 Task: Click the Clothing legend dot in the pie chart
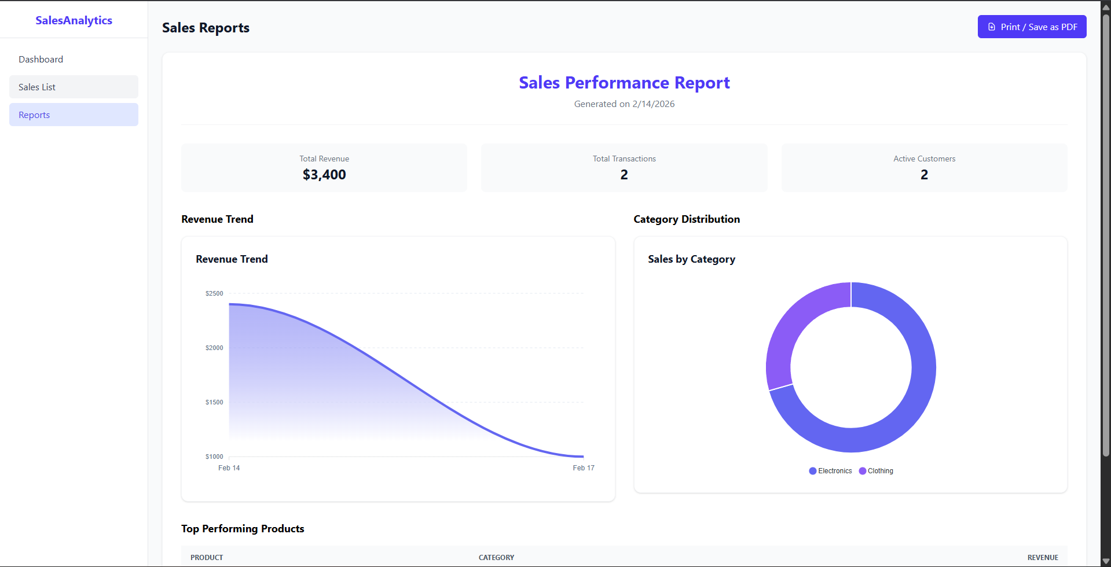click(x=862, y=471)
